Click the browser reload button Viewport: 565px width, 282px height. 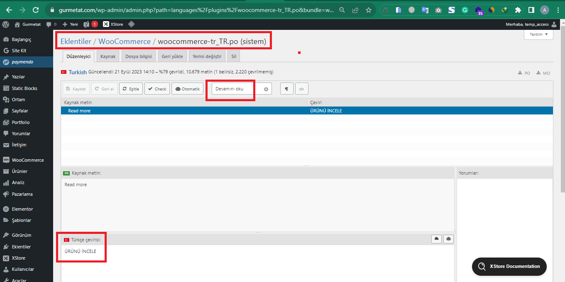[36, 10]
